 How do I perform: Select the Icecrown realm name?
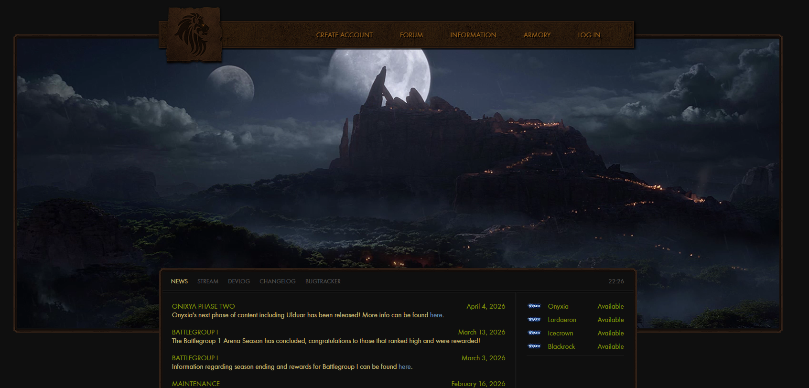561,333
